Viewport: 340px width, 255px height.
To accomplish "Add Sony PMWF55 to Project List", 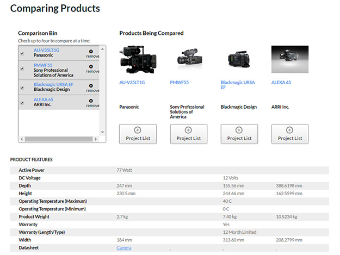I will 188,134.
